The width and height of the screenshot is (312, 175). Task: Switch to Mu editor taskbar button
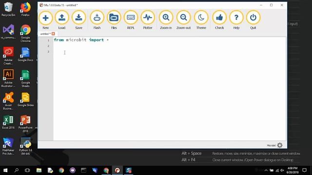tap(117, 170)
